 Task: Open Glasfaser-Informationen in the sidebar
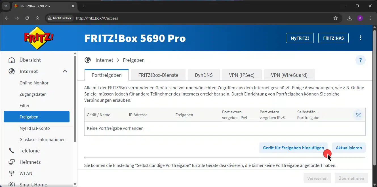coord(43,140)
